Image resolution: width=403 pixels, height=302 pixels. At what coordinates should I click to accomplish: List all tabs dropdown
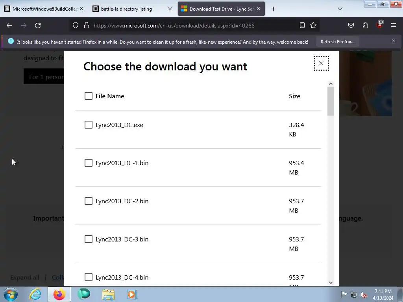[x=340, y=9]
